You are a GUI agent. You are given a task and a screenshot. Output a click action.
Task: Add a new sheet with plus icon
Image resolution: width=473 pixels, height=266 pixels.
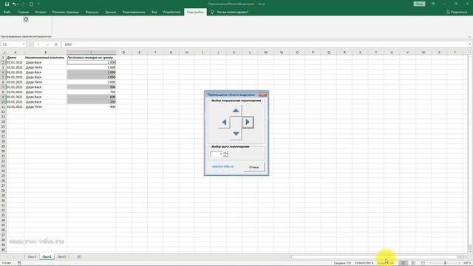pyautogui.click(x=79, y=257)
